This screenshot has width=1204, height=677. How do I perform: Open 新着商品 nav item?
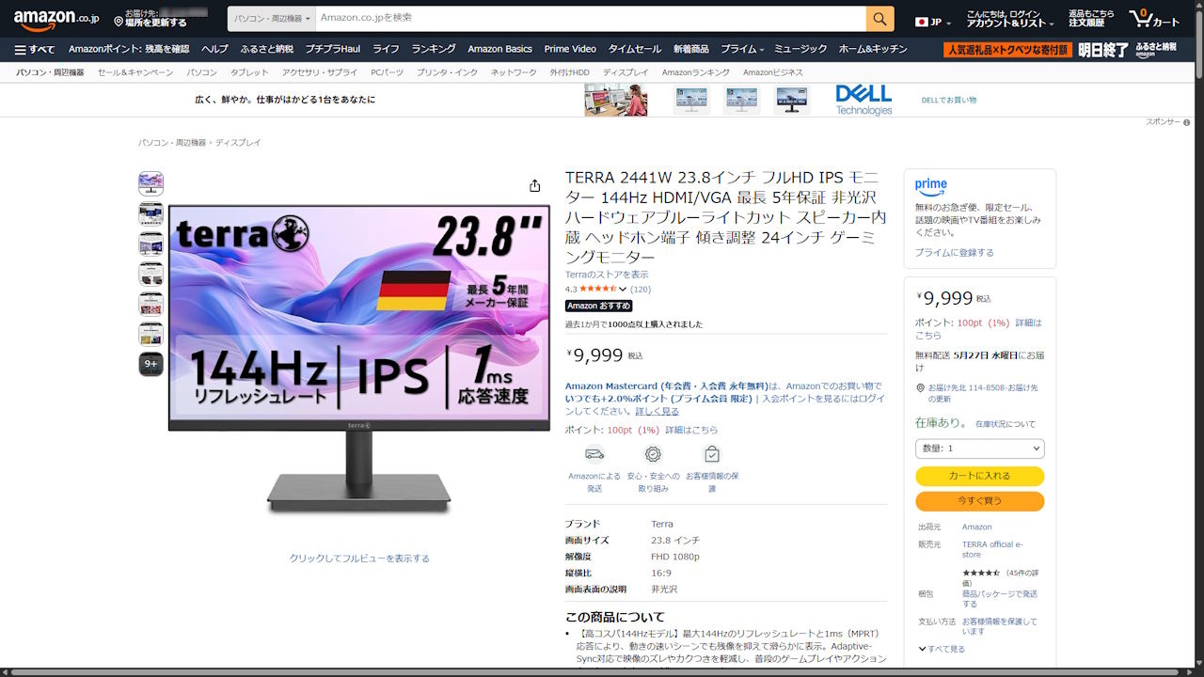pos(691,49)
